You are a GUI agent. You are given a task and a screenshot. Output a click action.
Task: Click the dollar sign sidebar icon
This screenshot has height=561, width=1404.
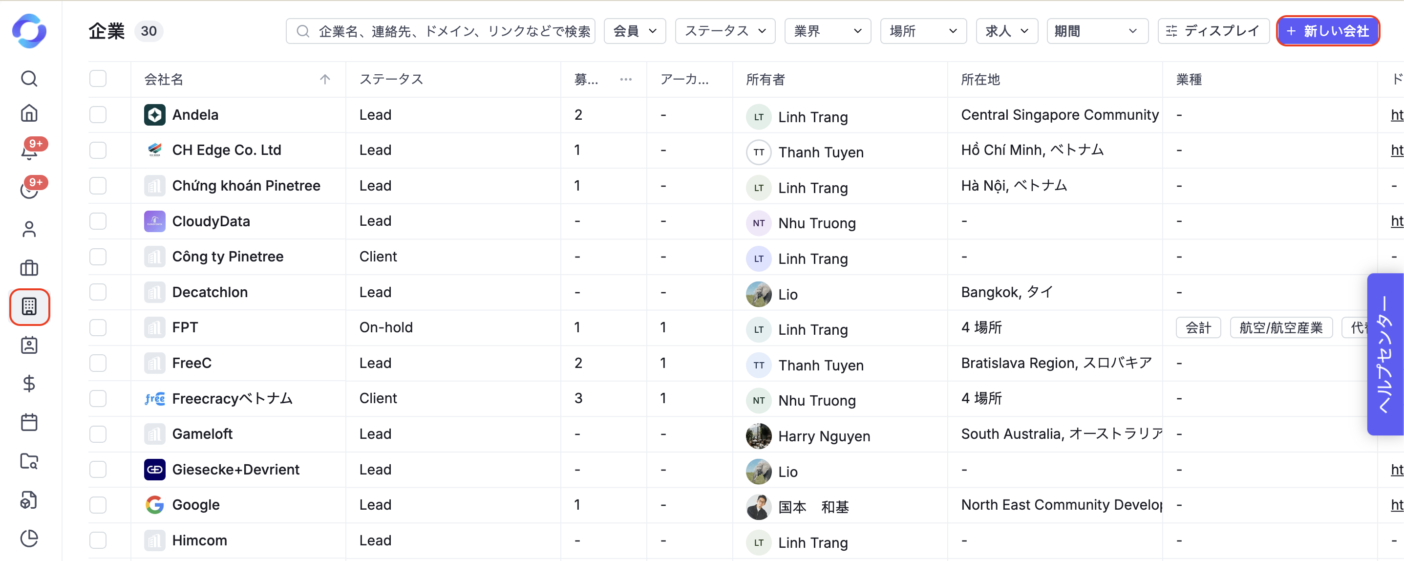pyautogui.click(x=29, y=384)
